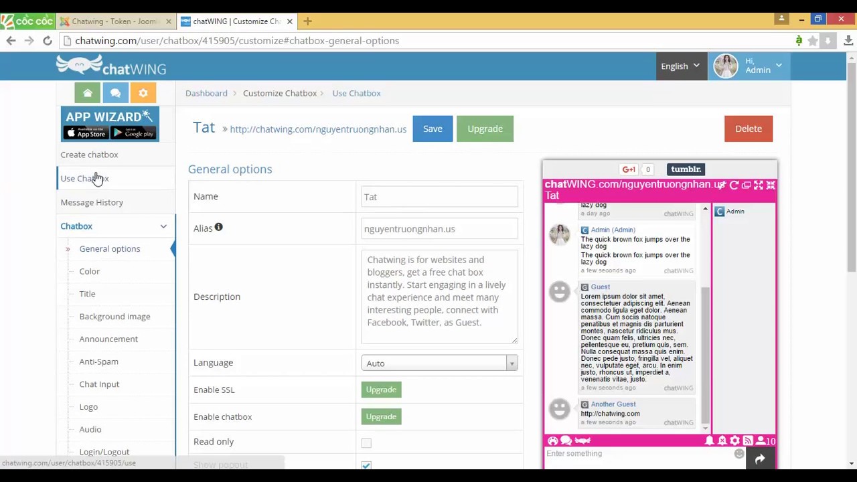Click the Alias input field
This screenshot has height=482, width=857.
[439, 229]
